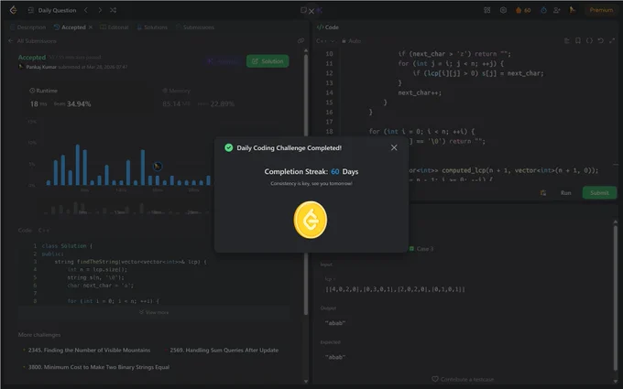
Task: Click the notes icon left of Run
Action: [x=543, y=193]
